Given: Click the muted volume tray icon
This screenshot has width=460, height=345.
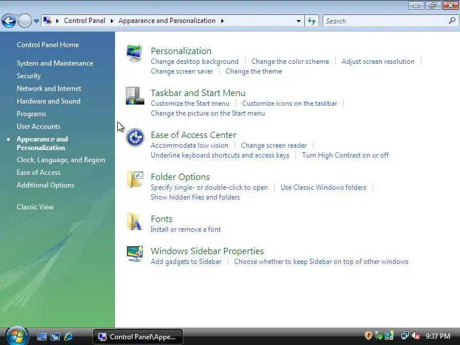Looking at the screenshot, I should [415, 336].
